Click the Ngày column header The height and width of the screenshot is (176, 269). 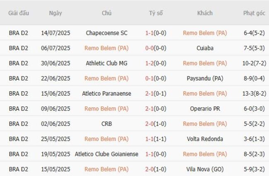pyautogui.click(x=55, y=13)
